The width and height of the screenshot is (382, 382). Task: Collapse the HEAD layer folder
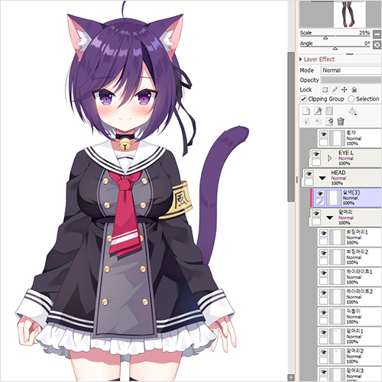(322, 178)
